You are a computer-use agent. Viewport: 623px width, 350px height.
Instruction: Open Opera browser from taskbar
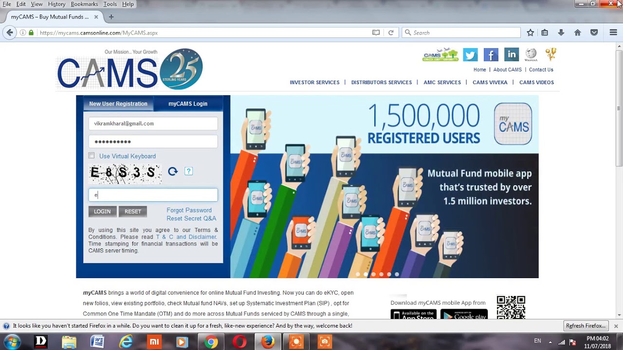(x=239, y=342)
